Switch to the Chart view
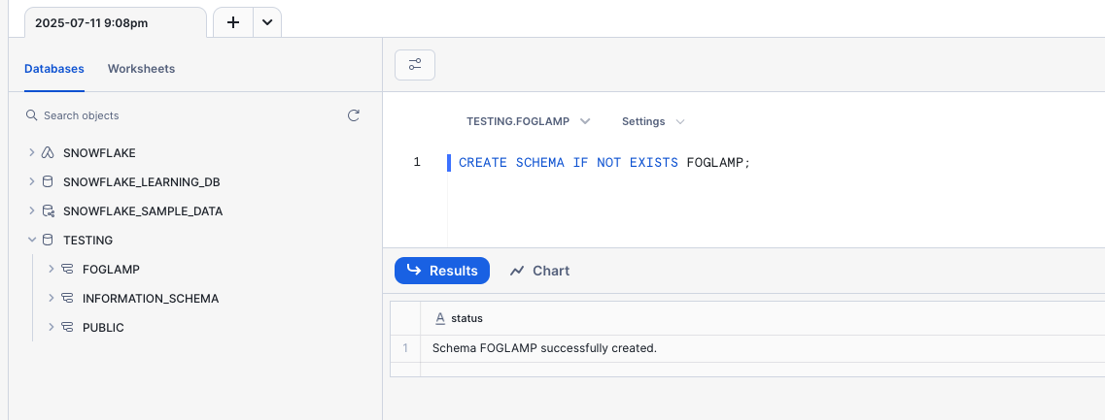Screen dimensions: 1105x420 tap(539, 271)
